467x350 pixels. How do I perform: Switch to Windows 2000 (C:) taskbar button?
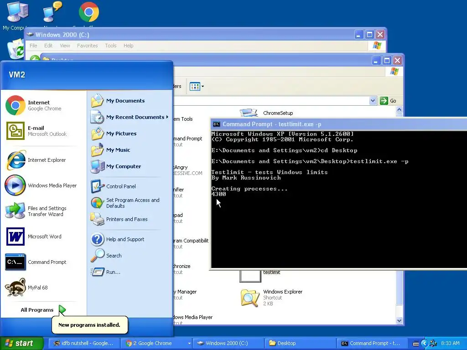pos(228,343)
